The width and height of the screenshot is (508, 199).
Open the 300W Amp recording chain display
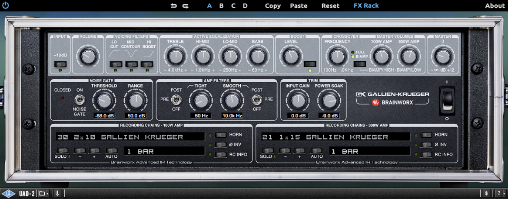[x=335, y=137]
